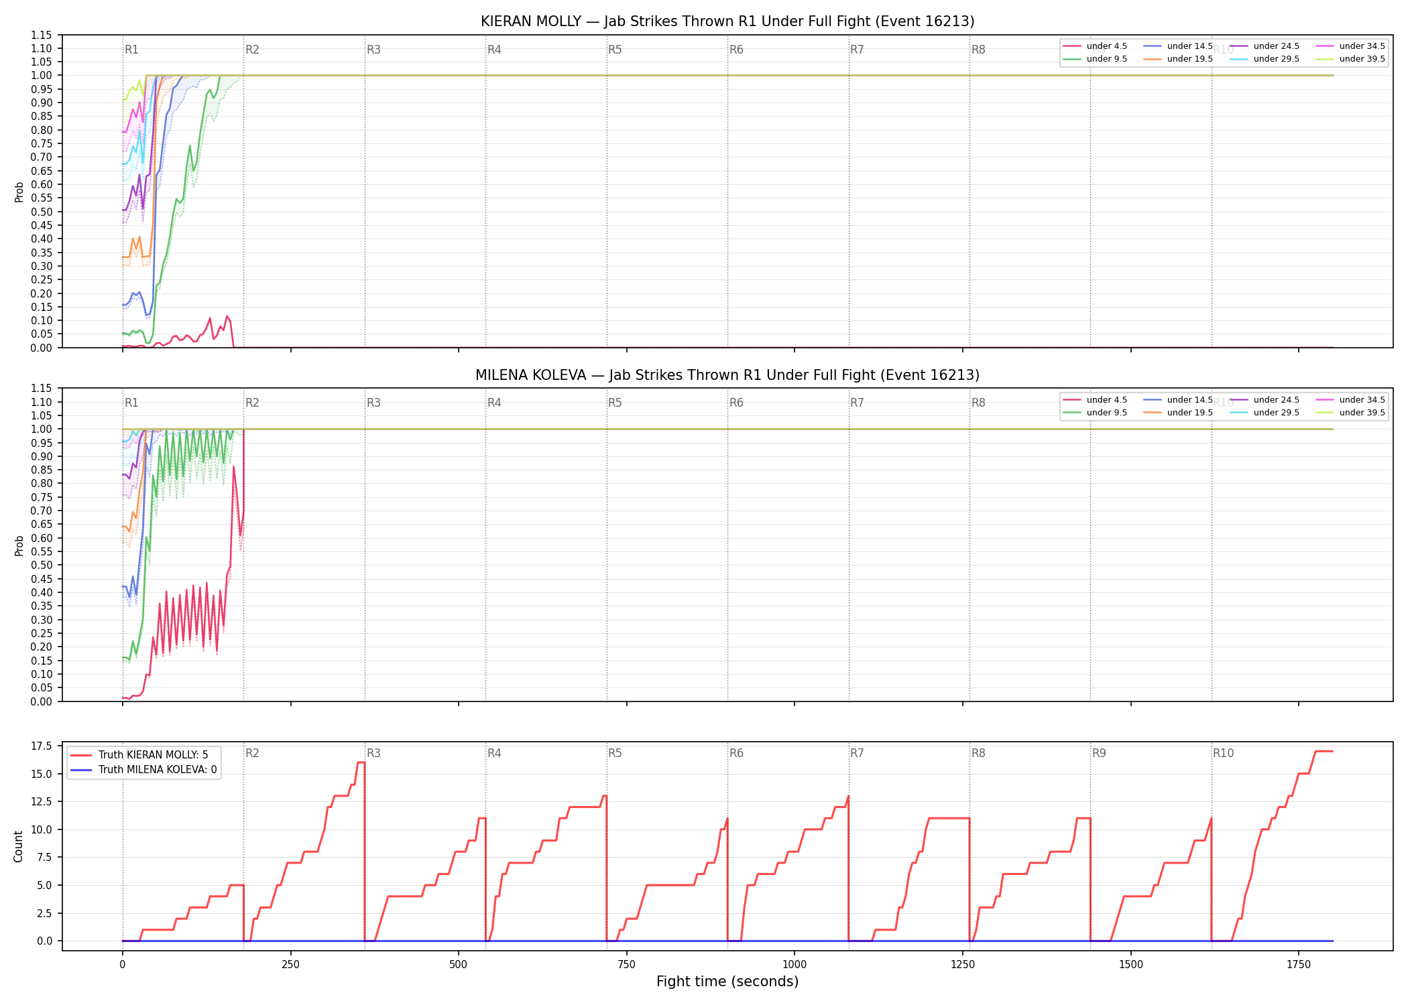
Task: Click the 17.5 tick on Count axis
Action: [42, 746]
